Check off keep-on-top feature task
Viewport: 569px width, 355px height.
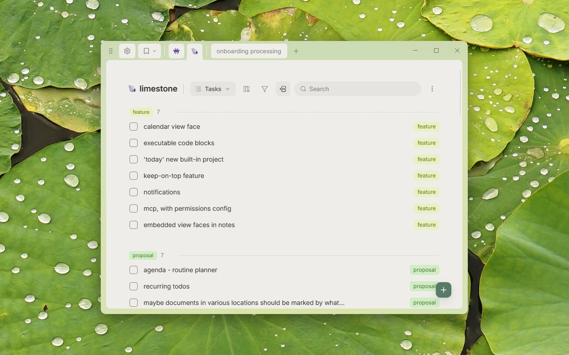pyautogui.click(x=134, y=176)
